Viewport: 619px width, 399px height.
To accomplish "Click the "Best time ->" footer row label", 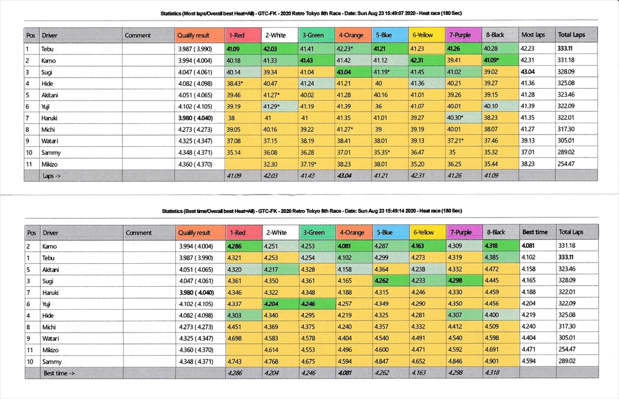I will pos(58,374).
